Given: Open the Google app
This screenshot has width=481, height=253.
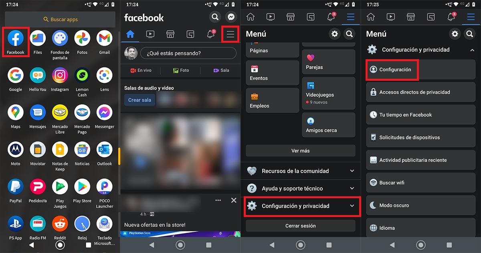Looking at the screenshot, I should [16, 75].
